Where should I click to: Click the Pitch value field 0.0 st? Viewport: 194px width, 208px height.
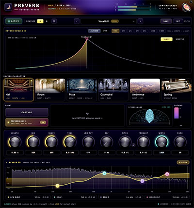pos(125,153)
